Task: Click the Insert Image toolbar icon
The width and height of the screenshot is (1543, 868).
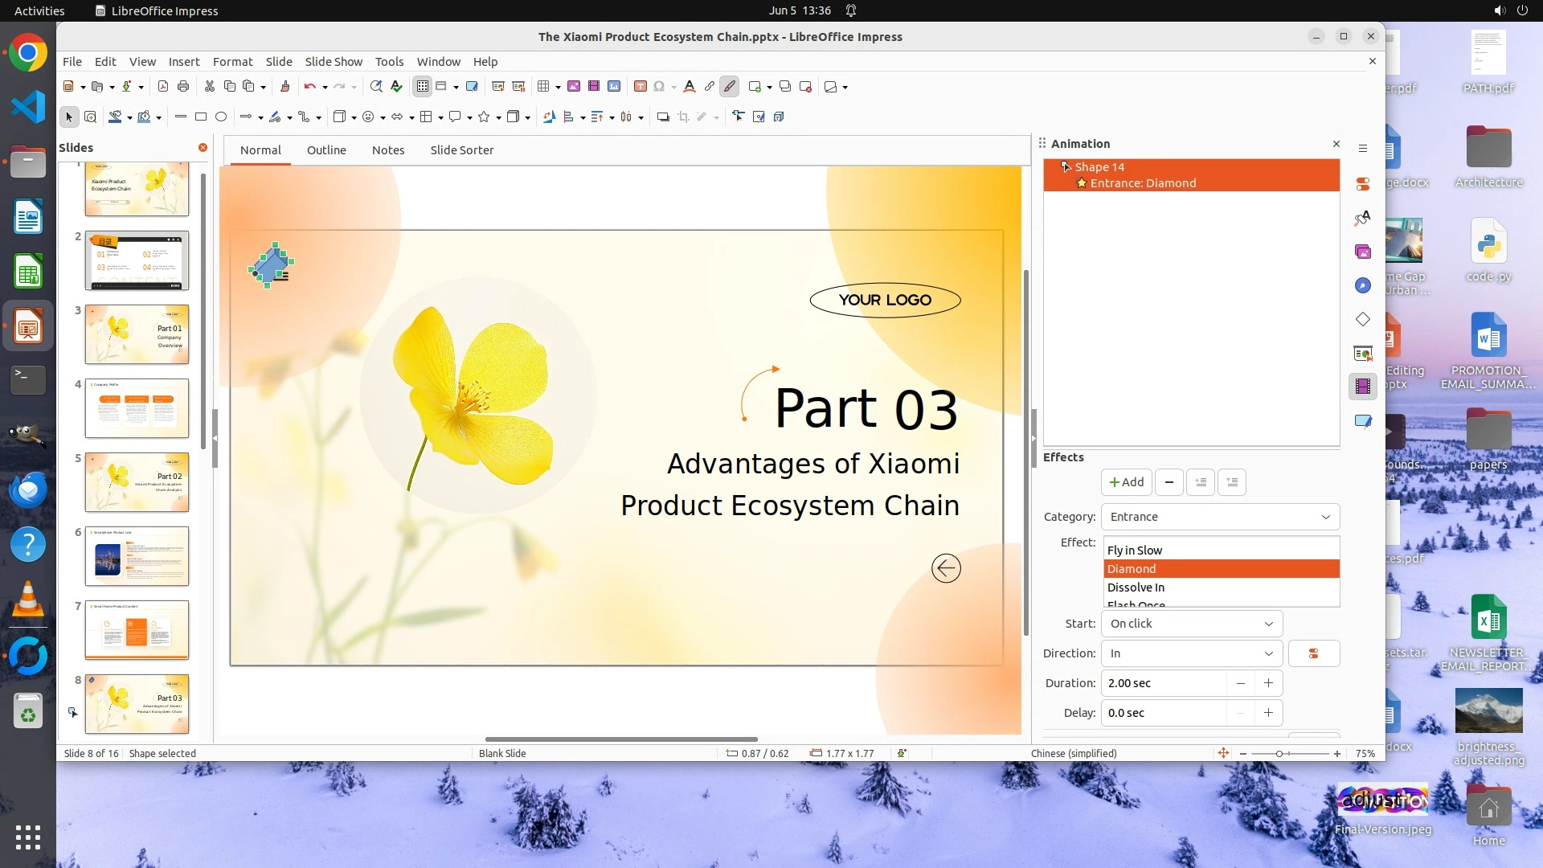Action: (574, 87)
